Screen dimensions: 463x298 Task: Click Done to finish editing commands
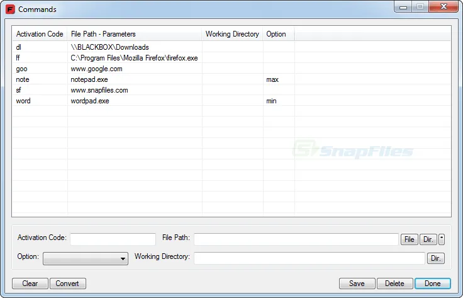[x=433, y=284]
